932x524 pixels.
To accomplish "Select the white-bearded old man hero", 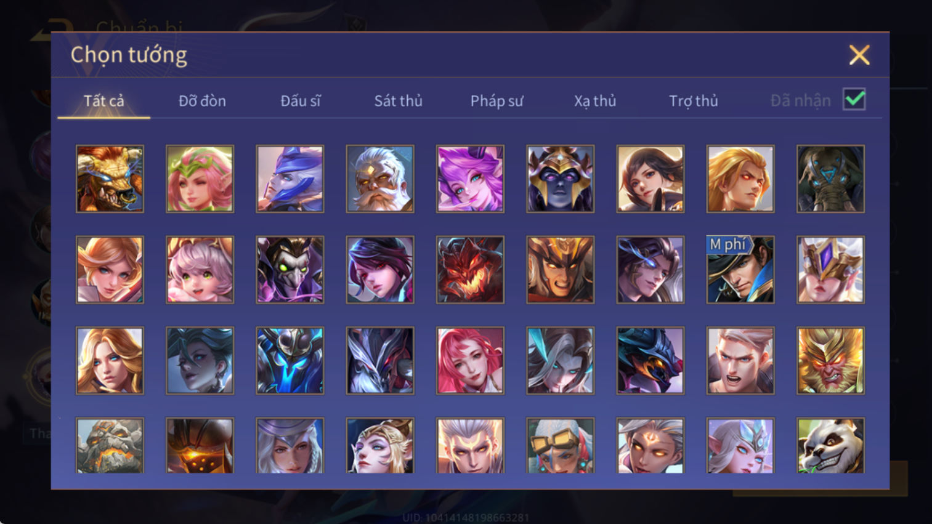I will click(x=380, y=179).
